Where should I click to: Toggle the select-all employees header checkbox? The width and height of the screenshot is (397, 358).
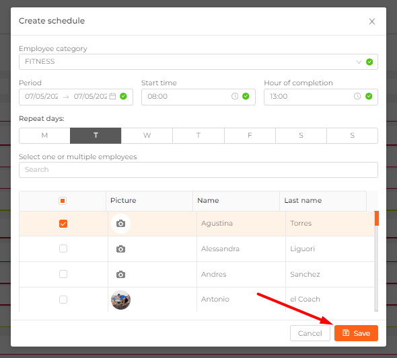[x=63, y=201]
